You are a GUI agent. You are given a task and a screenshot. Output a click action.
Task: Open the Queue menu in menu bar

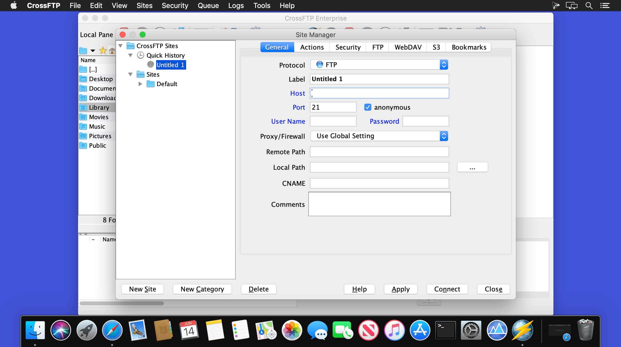[208, 6]
